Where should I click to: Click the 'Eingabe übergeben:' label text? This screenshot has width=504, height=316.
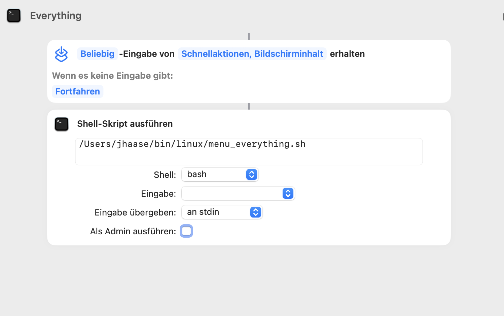(x=135, y=212)
